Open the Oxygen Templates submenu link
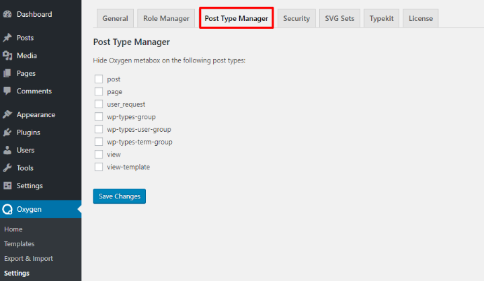 (19, 243)
